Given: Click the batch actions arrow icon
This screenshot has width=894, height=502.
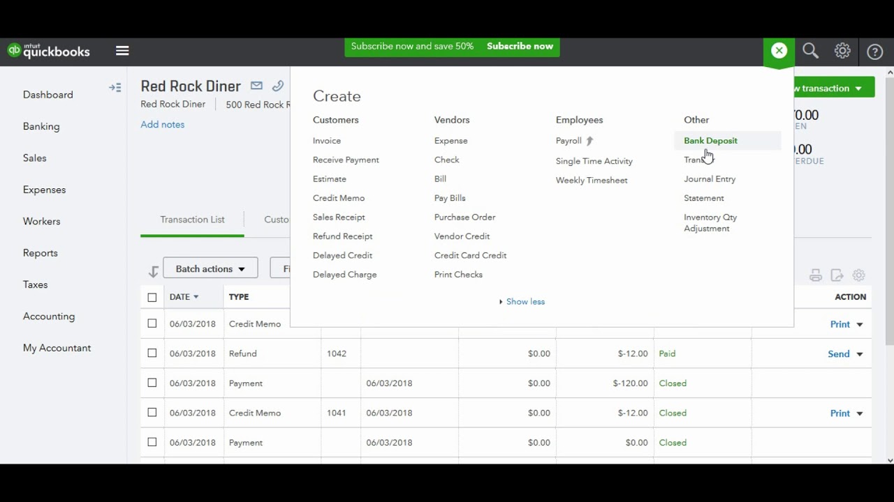Looking at the screenshot, I should [153, 271].
